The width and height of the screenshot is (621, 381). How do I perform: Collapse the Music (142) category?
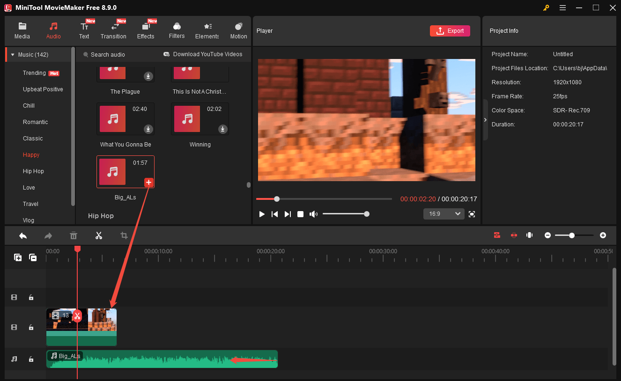point(13,55)
